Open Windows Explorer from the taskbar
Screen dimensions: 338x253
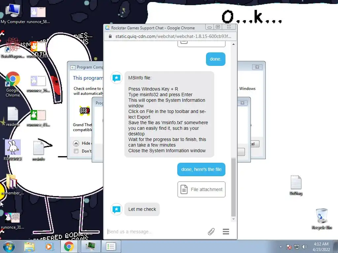29,246
